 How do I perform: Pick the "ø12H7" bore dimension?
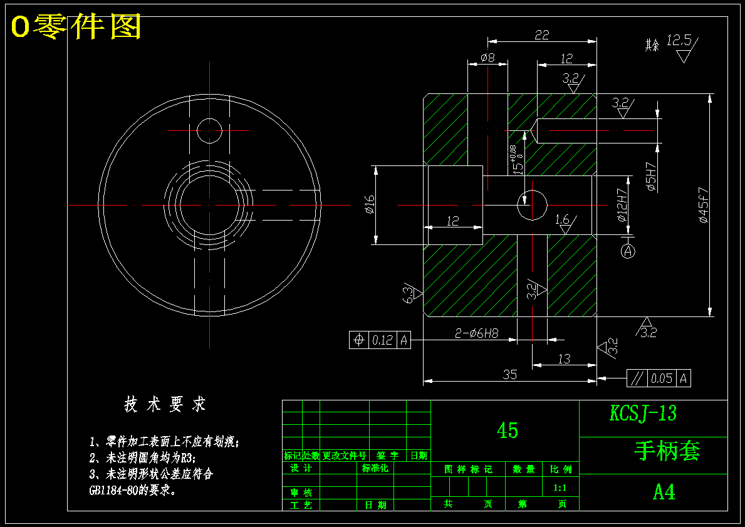coord(622,205)
